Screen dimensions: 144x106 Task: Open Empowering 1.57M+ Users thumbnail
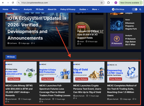pos(123,72)
